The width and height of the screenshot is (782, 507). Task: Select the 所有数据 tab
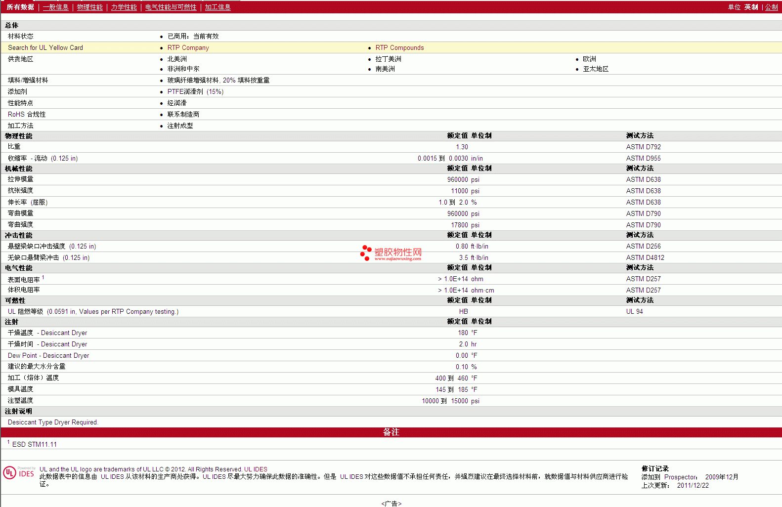20,7
